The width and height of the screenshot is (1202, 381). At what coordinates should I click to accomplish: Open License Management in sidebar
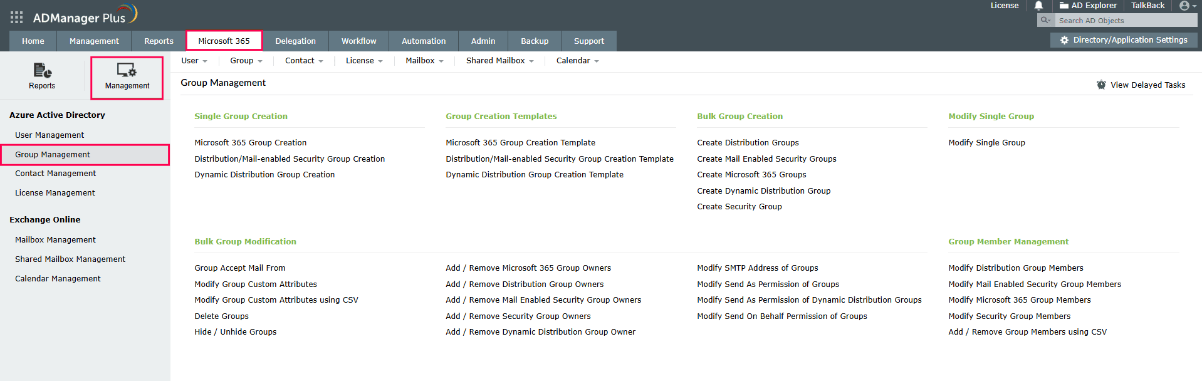click(55, 193)
